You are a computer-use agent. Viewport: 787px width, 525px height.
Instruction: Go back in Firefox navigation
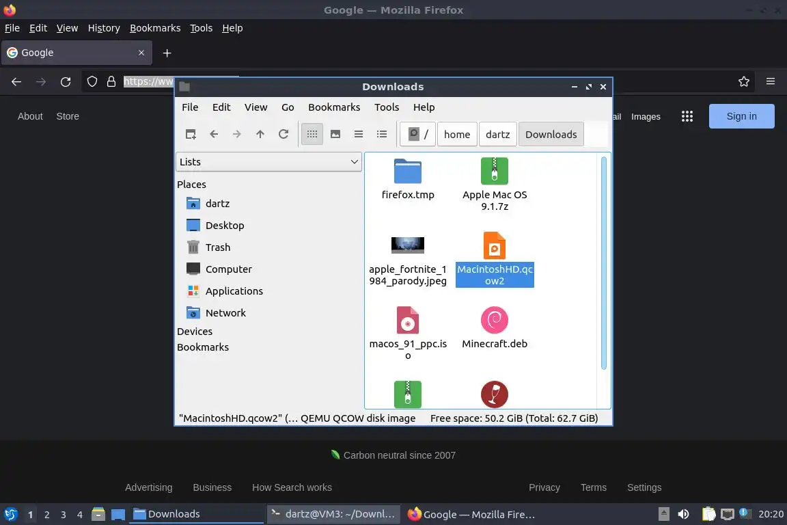16,81
